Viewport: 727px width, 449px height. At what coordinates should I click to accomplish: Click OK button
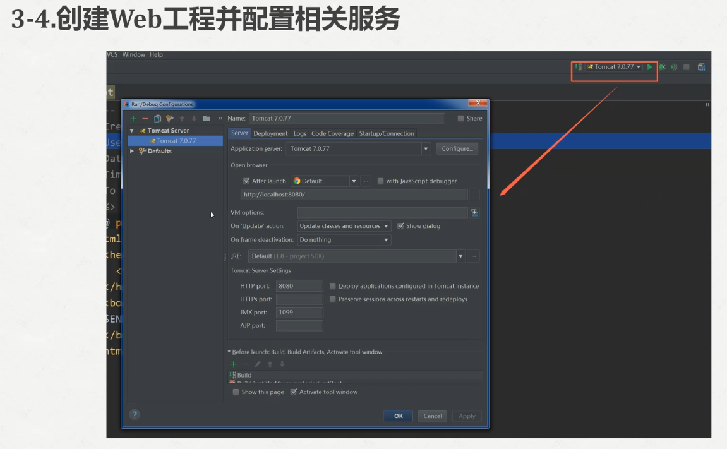(x=399, y=416)
